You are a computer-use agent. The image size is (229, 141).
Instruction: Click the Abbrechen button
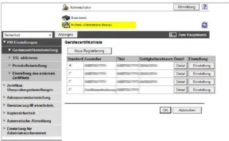coord(187,110)
